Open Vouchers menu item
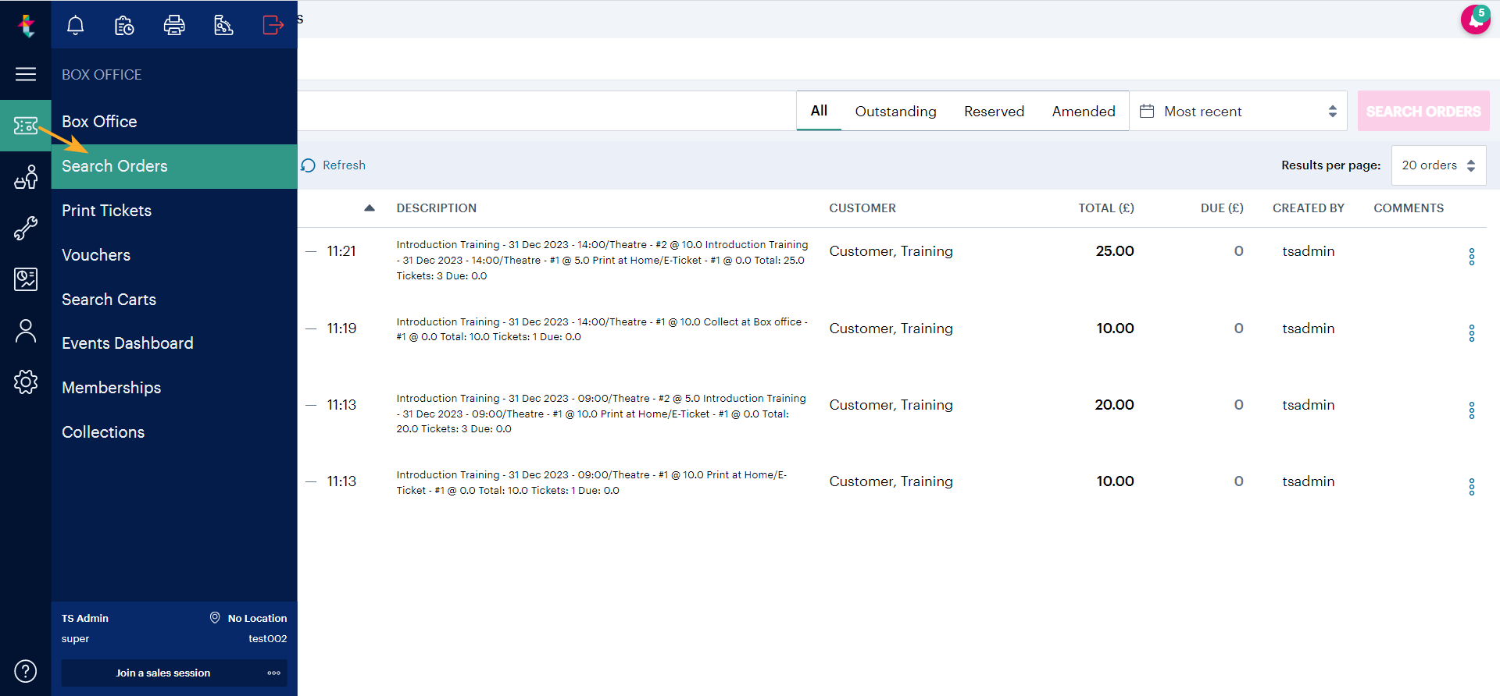 click(174, 255)
